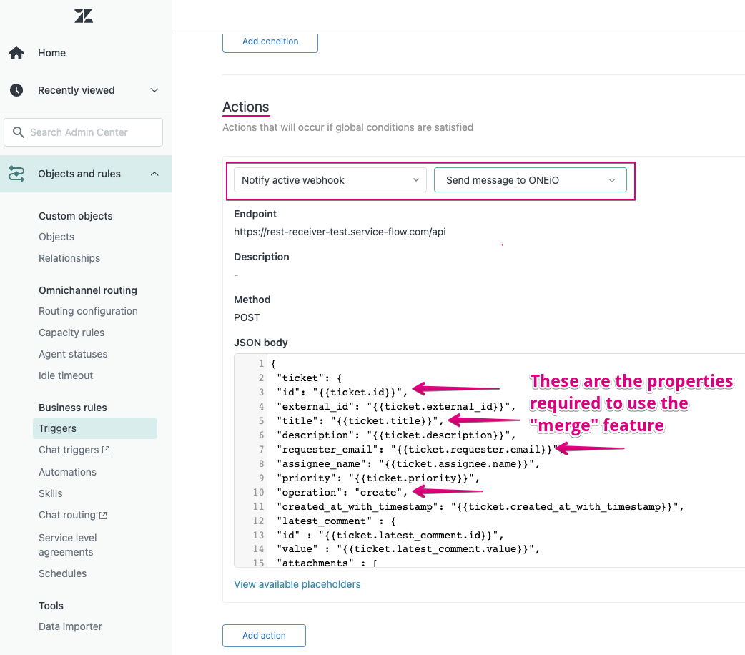Image resolution: width=745 pixels, height=655 pixels.
Task: Click the "priority" JSON line
Action: click(378, 478)
